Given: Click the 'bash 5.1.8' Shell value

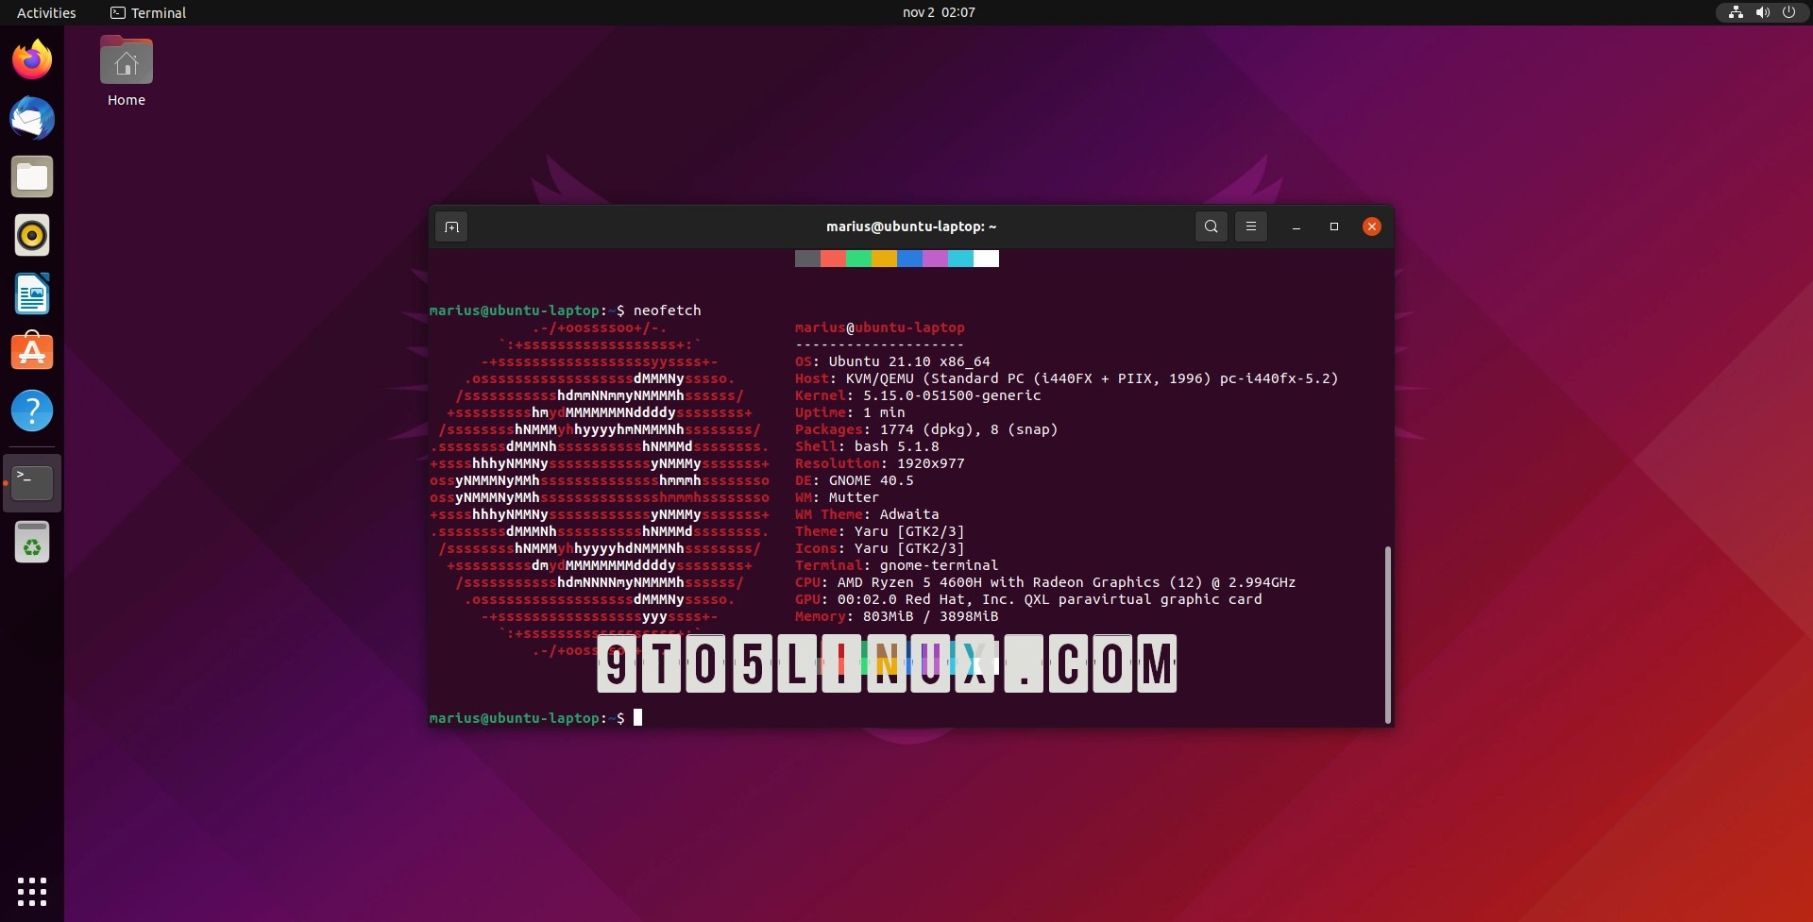Looking at the screenshot, I should [896, 446].
